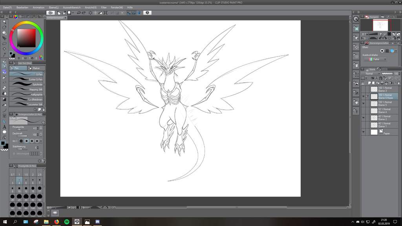Screen dimensions: 402x226
Task: Show the hidden Ebene 4 layer
Action: click(x=363, y=111)
